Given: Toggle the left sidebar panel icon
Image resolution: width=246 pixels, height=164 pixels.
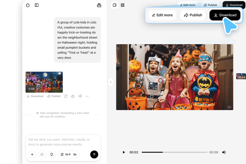Looking at the screenshot, I should [37, 5].
